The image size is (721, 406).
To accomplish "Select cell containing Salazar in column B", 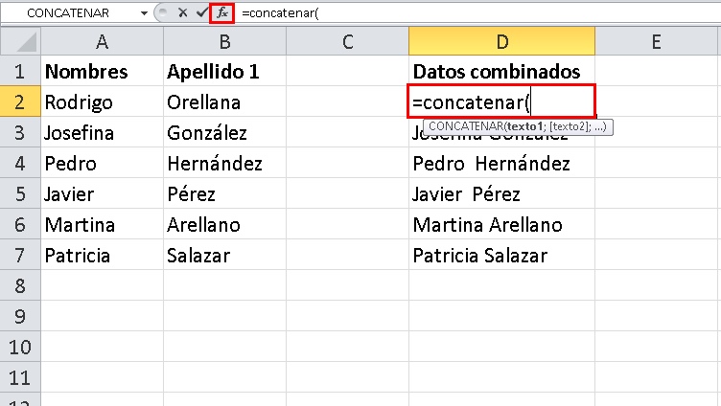I will click(224, 256).
